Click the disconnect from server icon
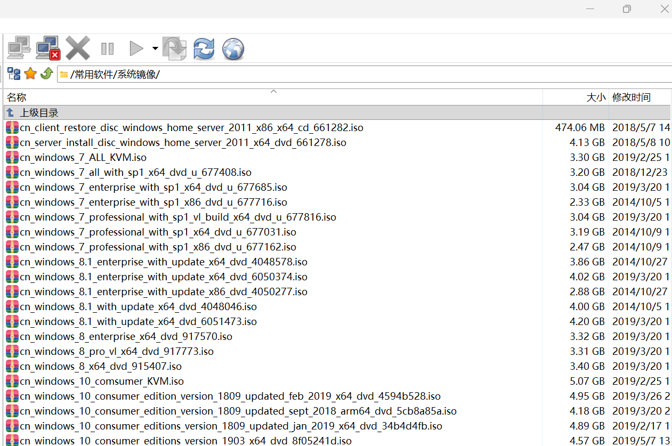The image size is (672, 446). (48, 48)
